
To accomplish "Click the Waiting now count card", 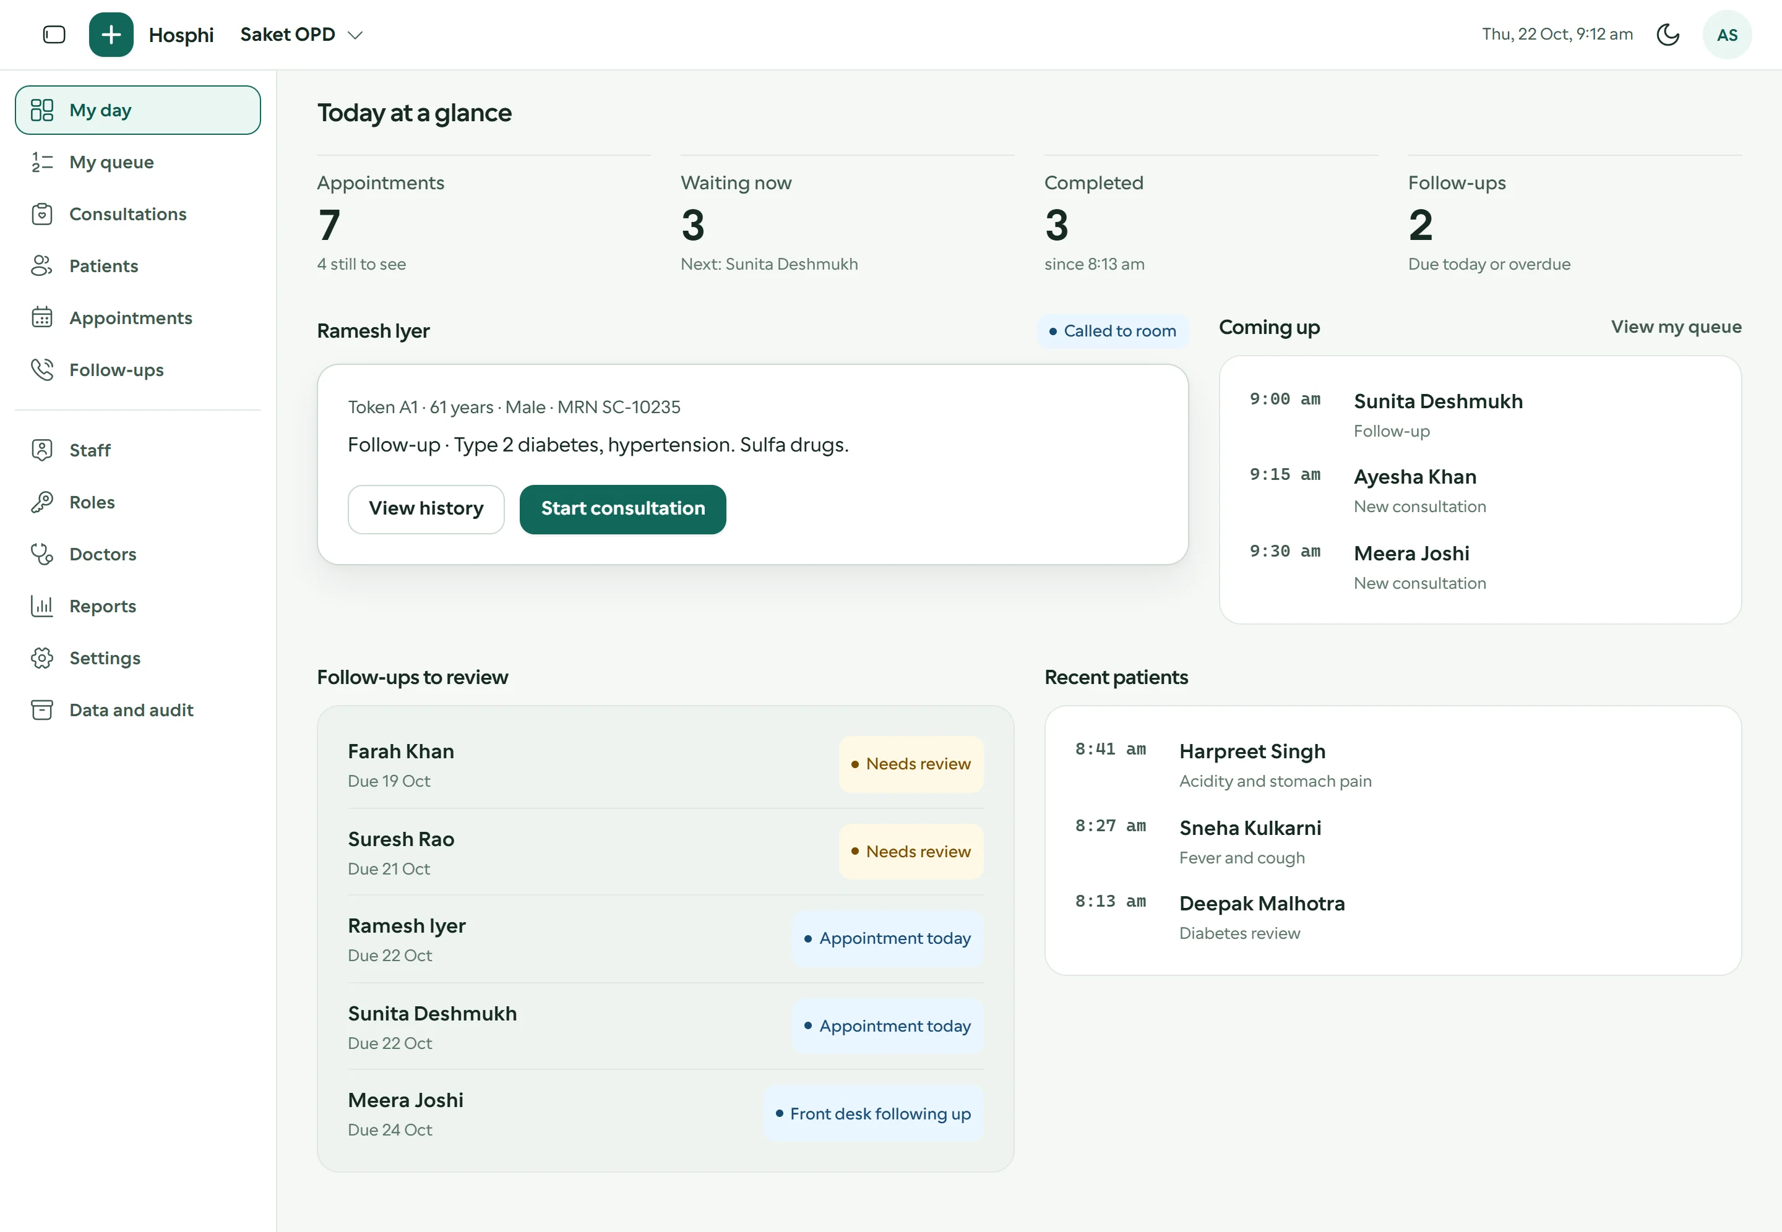I will 847,216.
